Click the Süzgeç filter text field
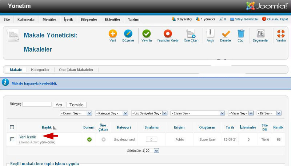 tap(37, 104)
